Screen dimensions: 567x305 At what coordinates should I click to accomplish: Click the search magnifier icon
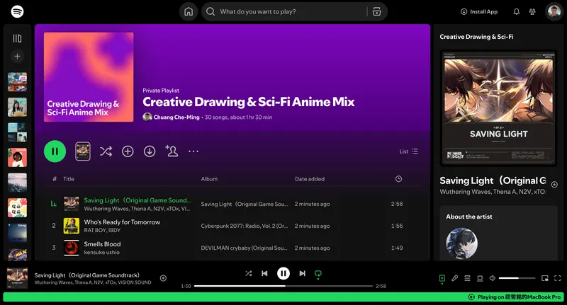pyautogui.click(x=210, y=11)
